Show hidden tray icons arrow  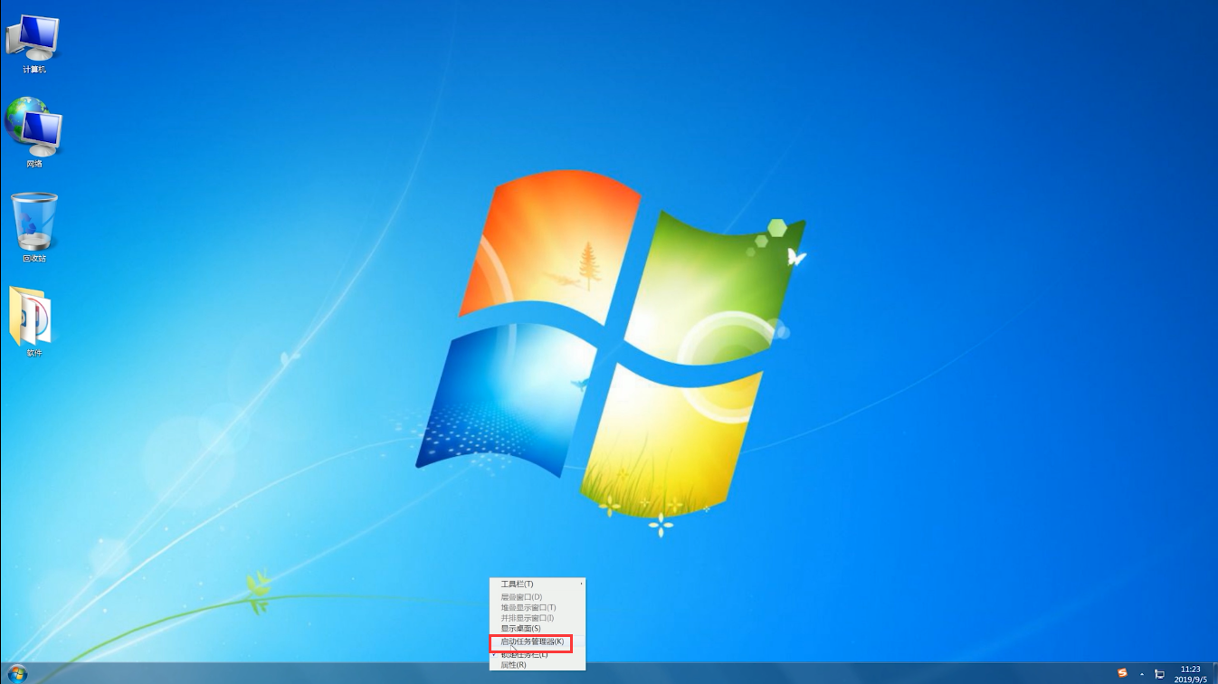click(1142, 674)
